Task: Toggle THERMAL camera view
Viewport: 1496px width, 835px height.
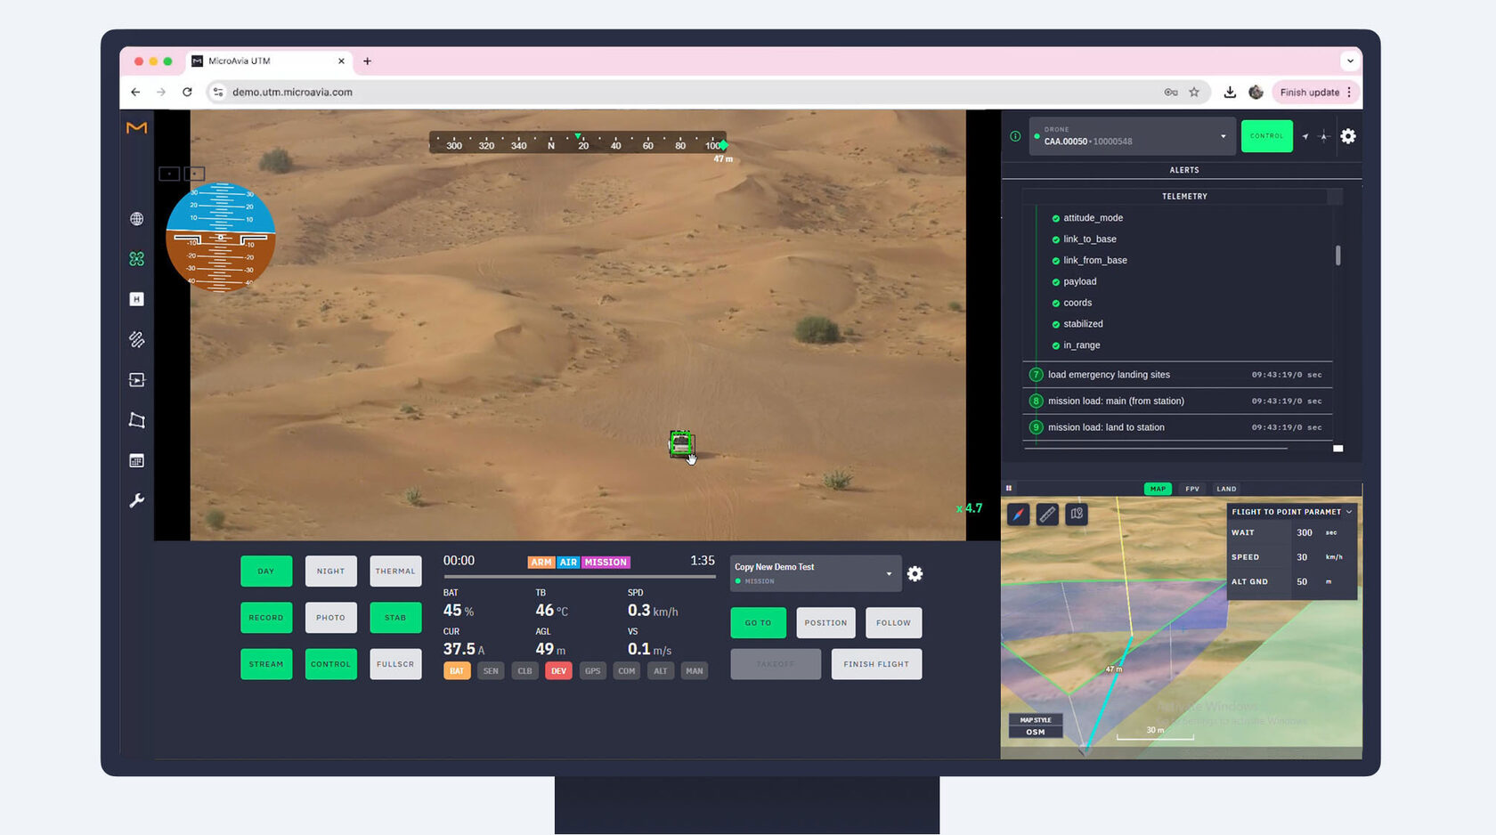Action: pyautogui.click(x=395, y=571)
